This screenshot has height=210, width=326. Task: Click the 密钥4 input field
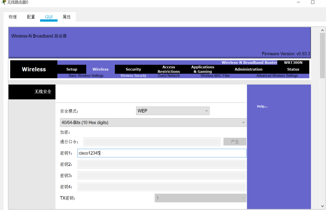click(162, 187)
